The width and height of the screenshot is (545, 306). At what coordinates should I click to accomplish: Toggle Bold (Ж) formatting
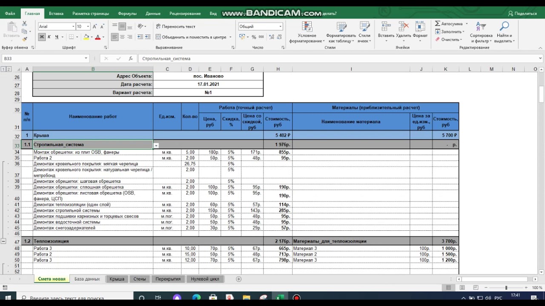pyautogui.click(x=42, y=37)
